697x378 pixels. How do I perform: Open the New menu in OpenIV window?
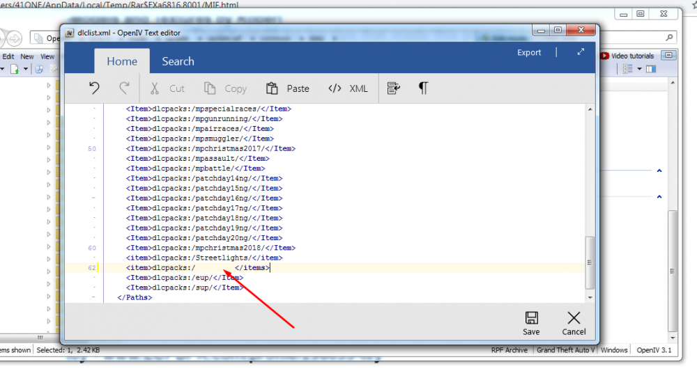[27, 56]
